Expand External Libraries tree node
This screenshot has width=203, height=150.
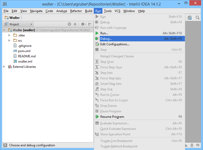click(4, 67)
